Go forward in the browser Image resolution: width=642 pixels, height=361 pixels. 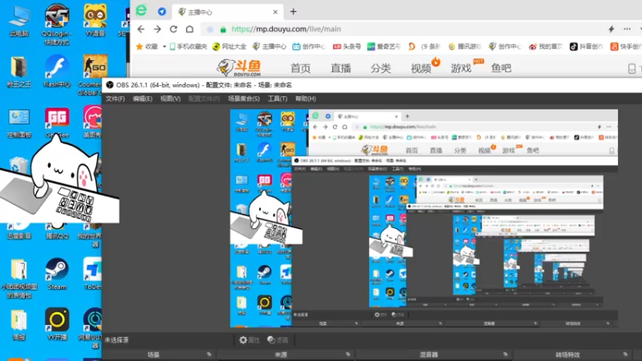tap(157, 29)
